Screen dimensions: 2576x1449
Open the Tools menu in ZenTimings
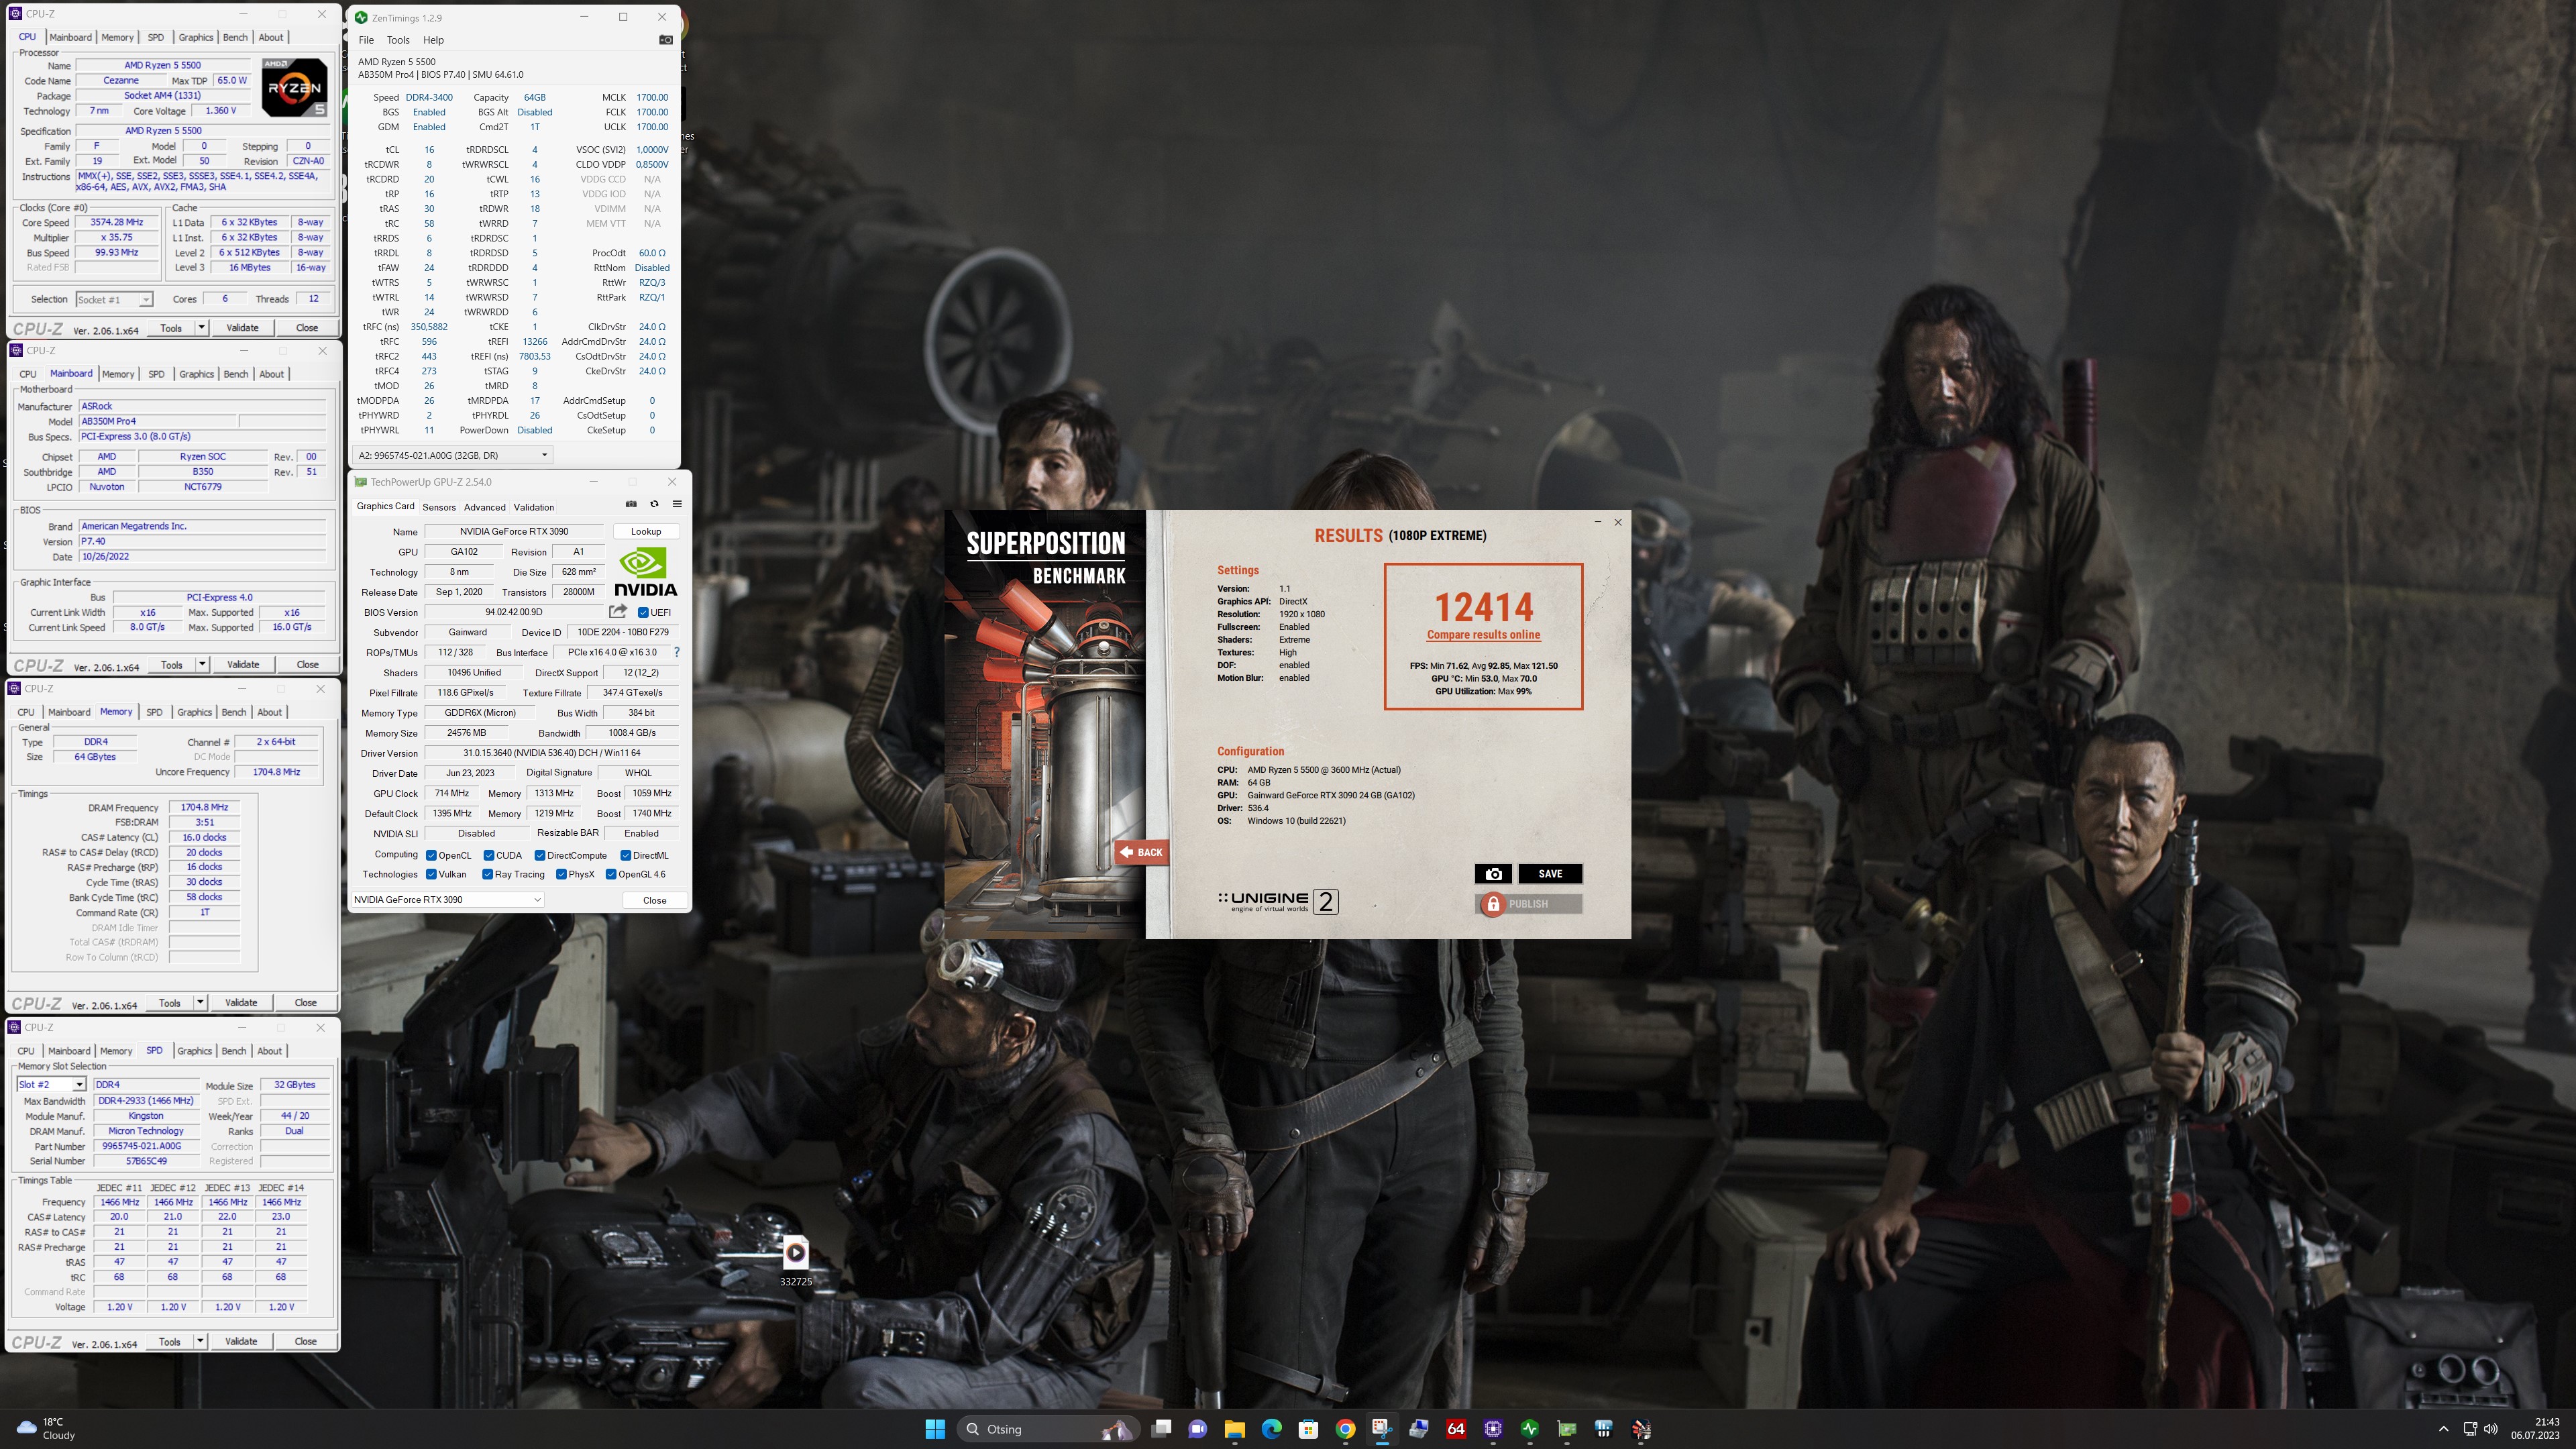[x=398, y=40]
